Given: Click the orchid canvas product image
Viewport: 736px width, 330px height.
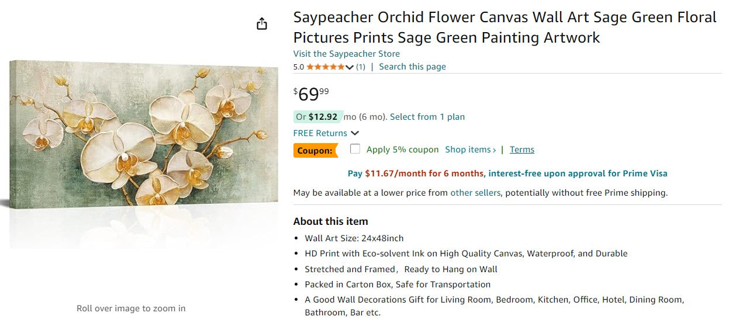Looking at the screenshot, I should point(143,134).
